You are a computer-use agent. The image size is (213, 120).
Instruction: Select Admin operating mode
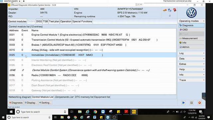coord(191,47)
